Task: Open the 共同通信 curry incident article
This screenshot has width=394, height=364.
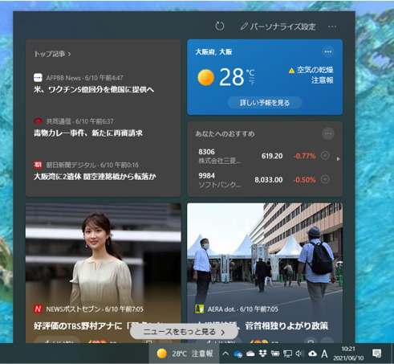Action: (88, 133)
